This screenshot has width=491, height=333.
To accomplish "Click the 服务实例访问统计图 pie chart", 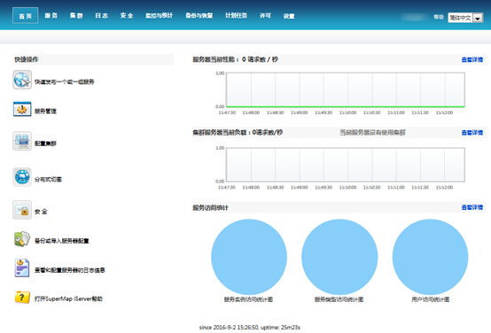I will [249, 257].
